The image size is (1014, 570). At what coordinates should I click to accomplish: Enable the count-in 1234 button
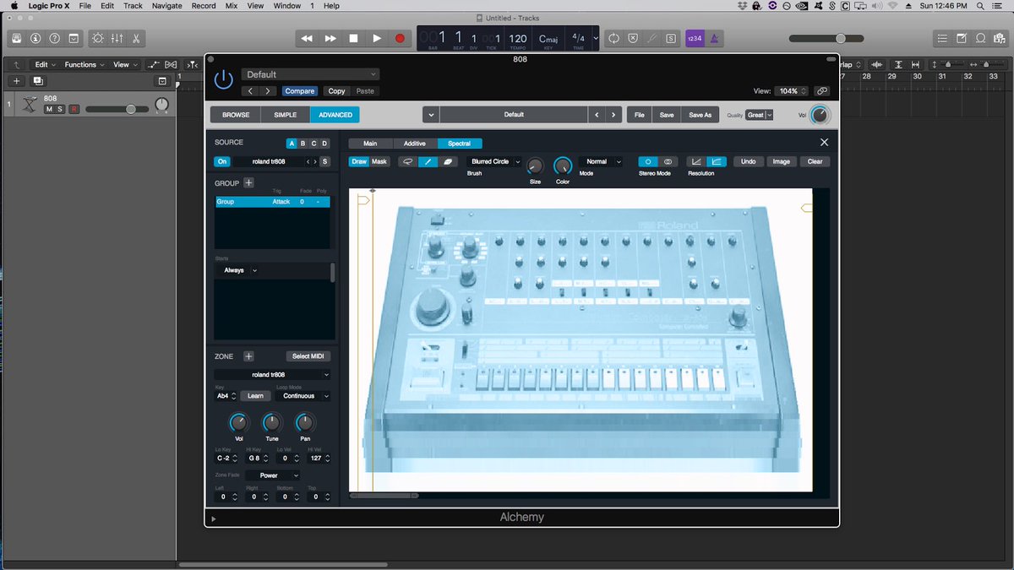(x=695, y=39)
